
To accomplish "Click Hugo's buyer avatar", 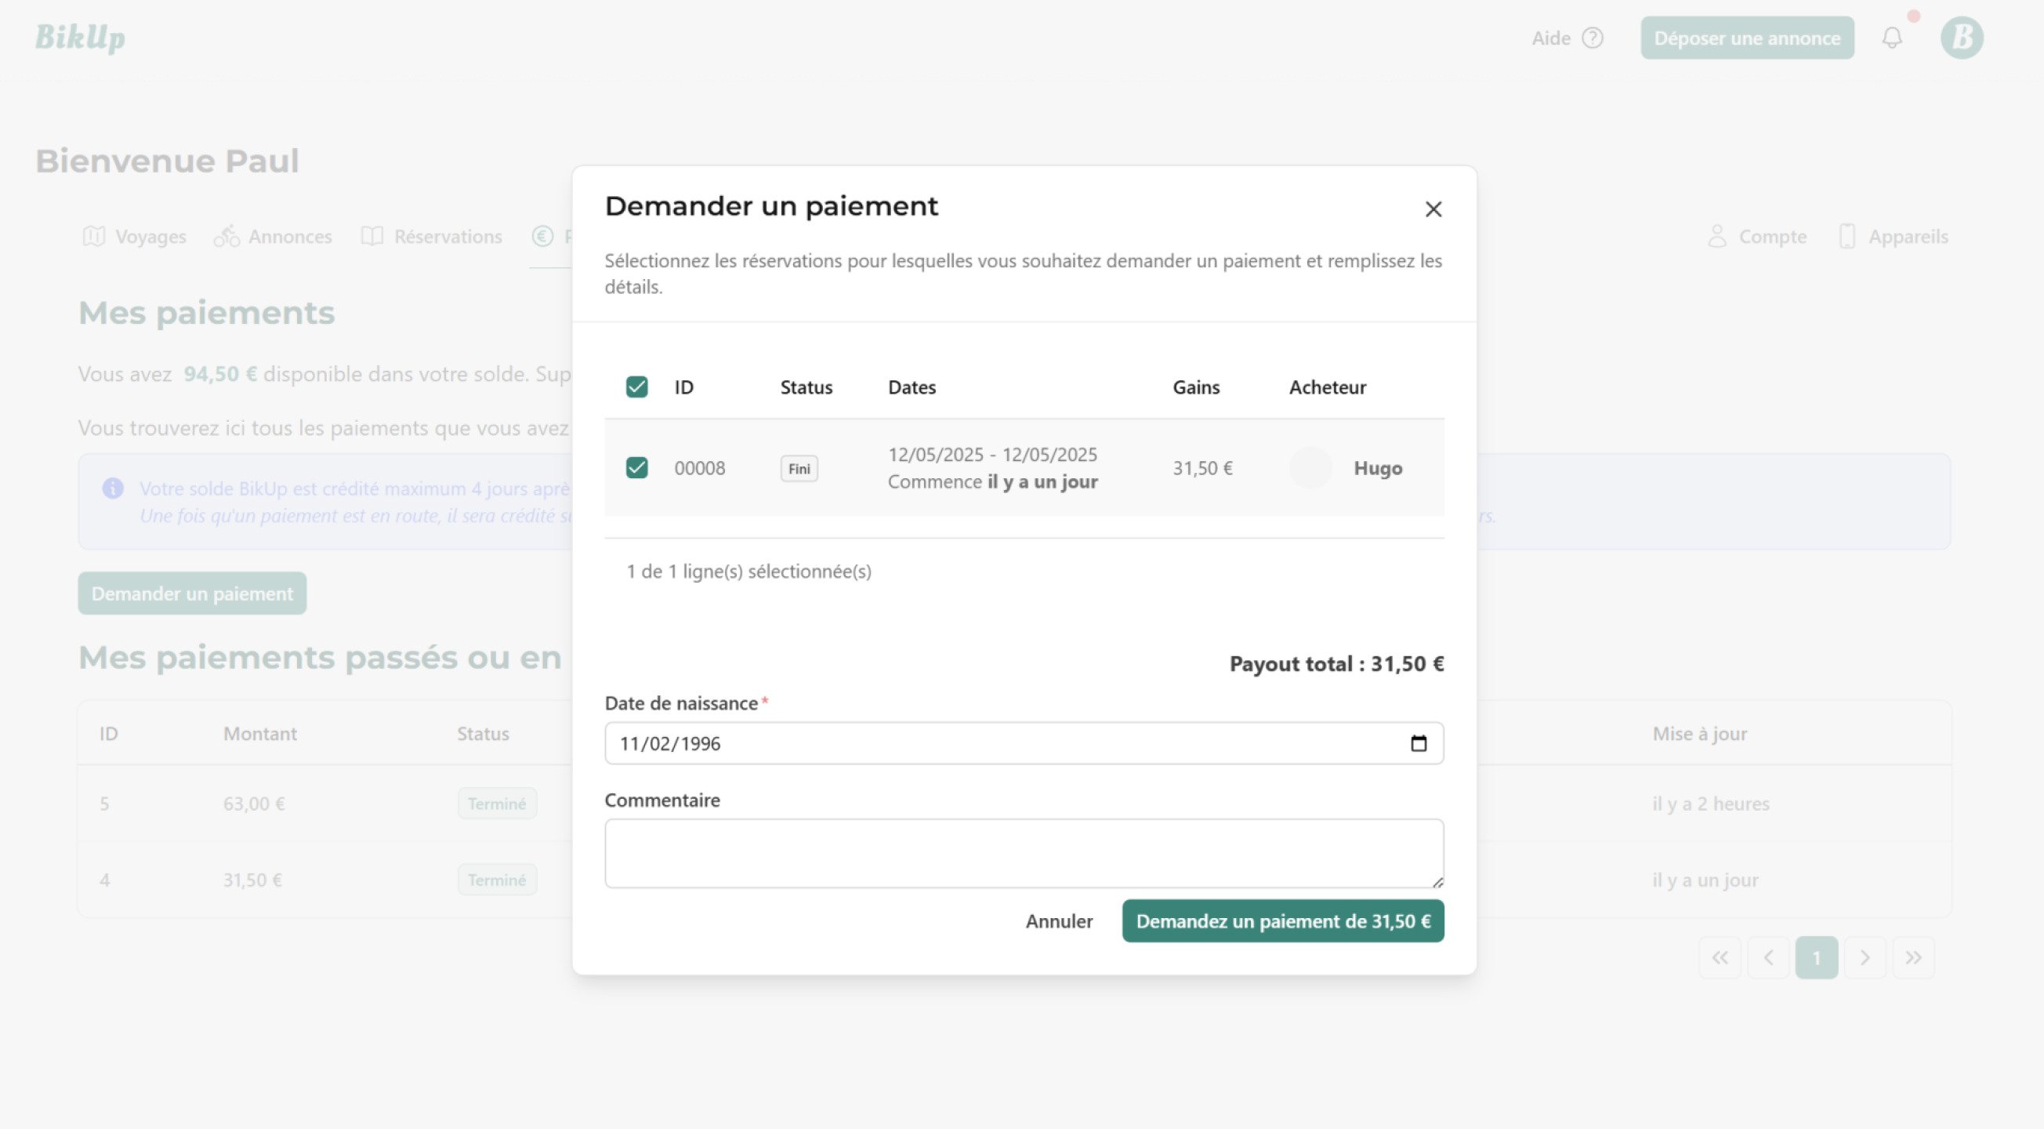I will tap(1310, 467).
